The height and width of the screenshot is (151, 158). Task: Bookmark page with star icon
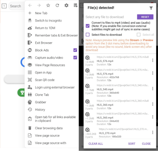click(48, 5)
